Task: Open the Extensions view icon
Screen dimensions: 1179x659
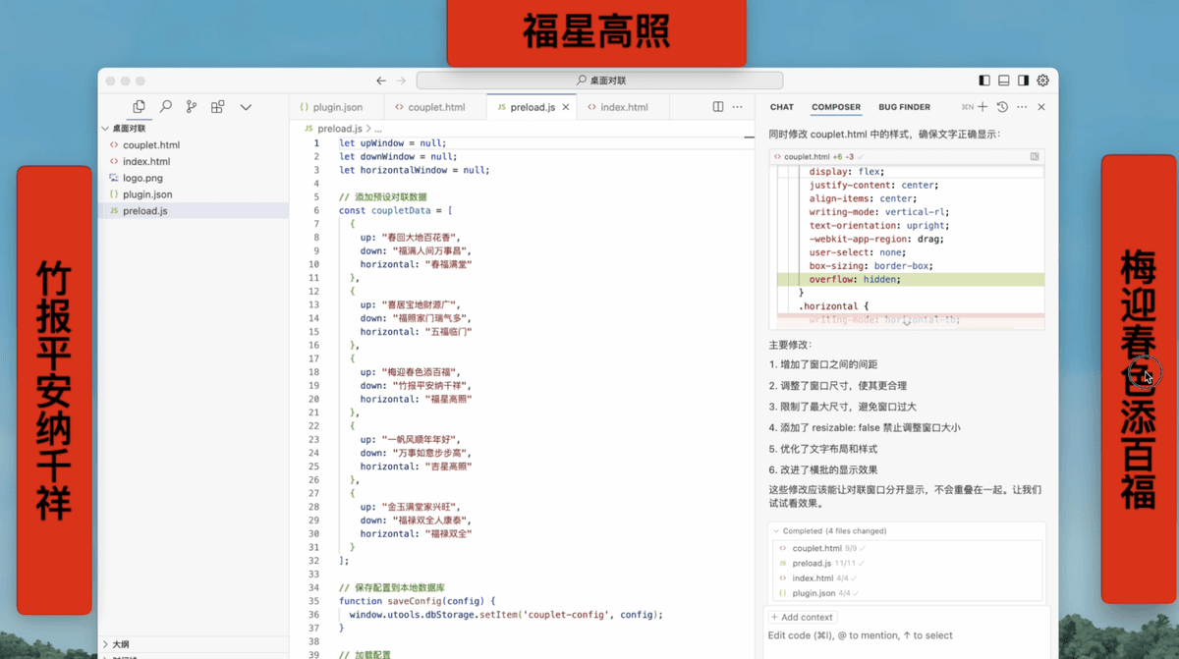Action: point(218,107)
